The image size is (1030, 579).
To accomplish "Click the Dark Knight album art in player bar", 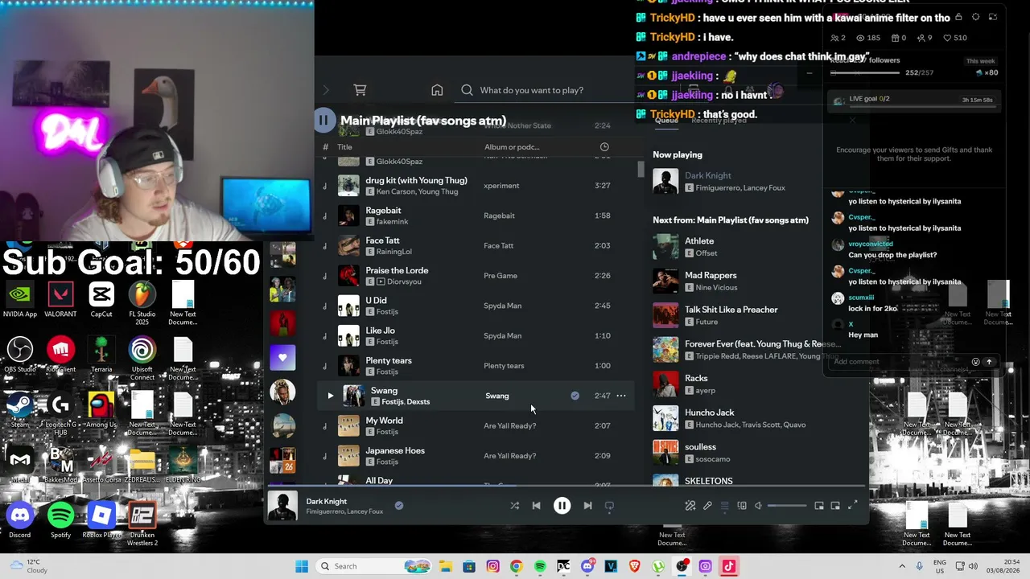I will click(282, 506).
